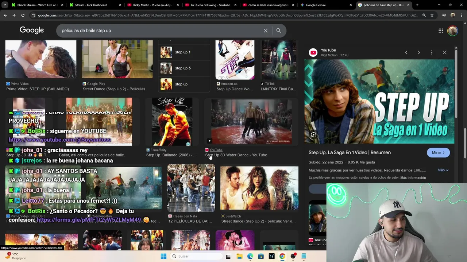Open site information icon in address bar
467x262 pixels.
click(x=33, y=15)
